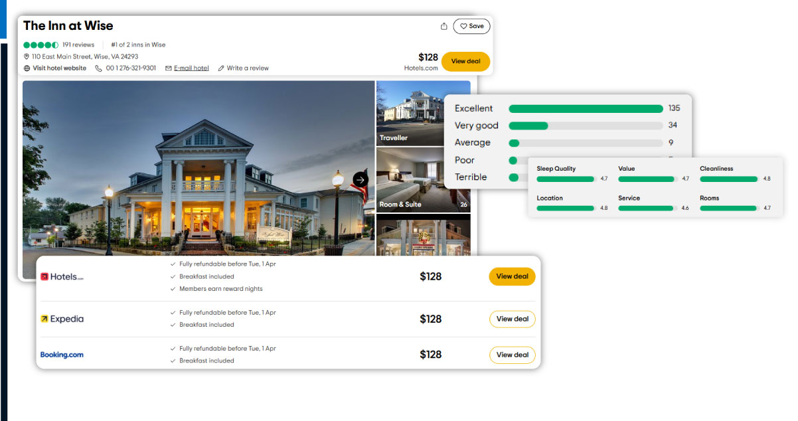Click View deal on the Expedia row
This screenshot has width=798, height=421.
512,319
